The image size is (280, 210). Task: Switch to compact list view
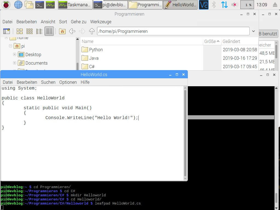tap(39, 31)
